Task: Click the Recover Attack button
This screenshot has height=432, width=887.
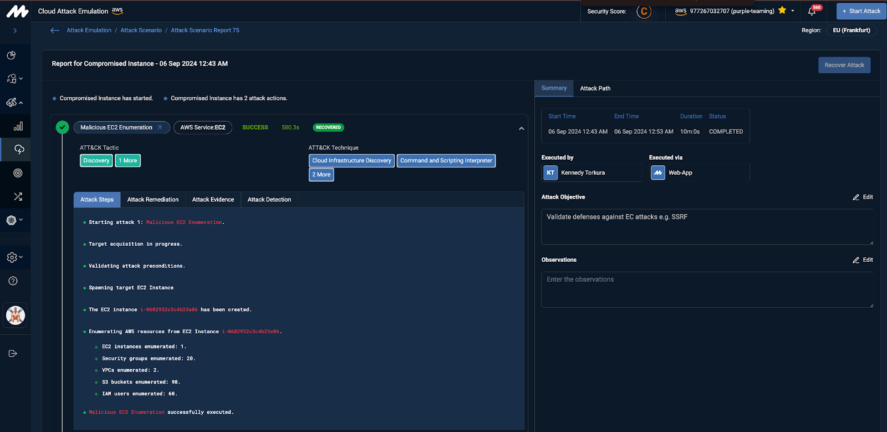Action: (x=844, y=65)
